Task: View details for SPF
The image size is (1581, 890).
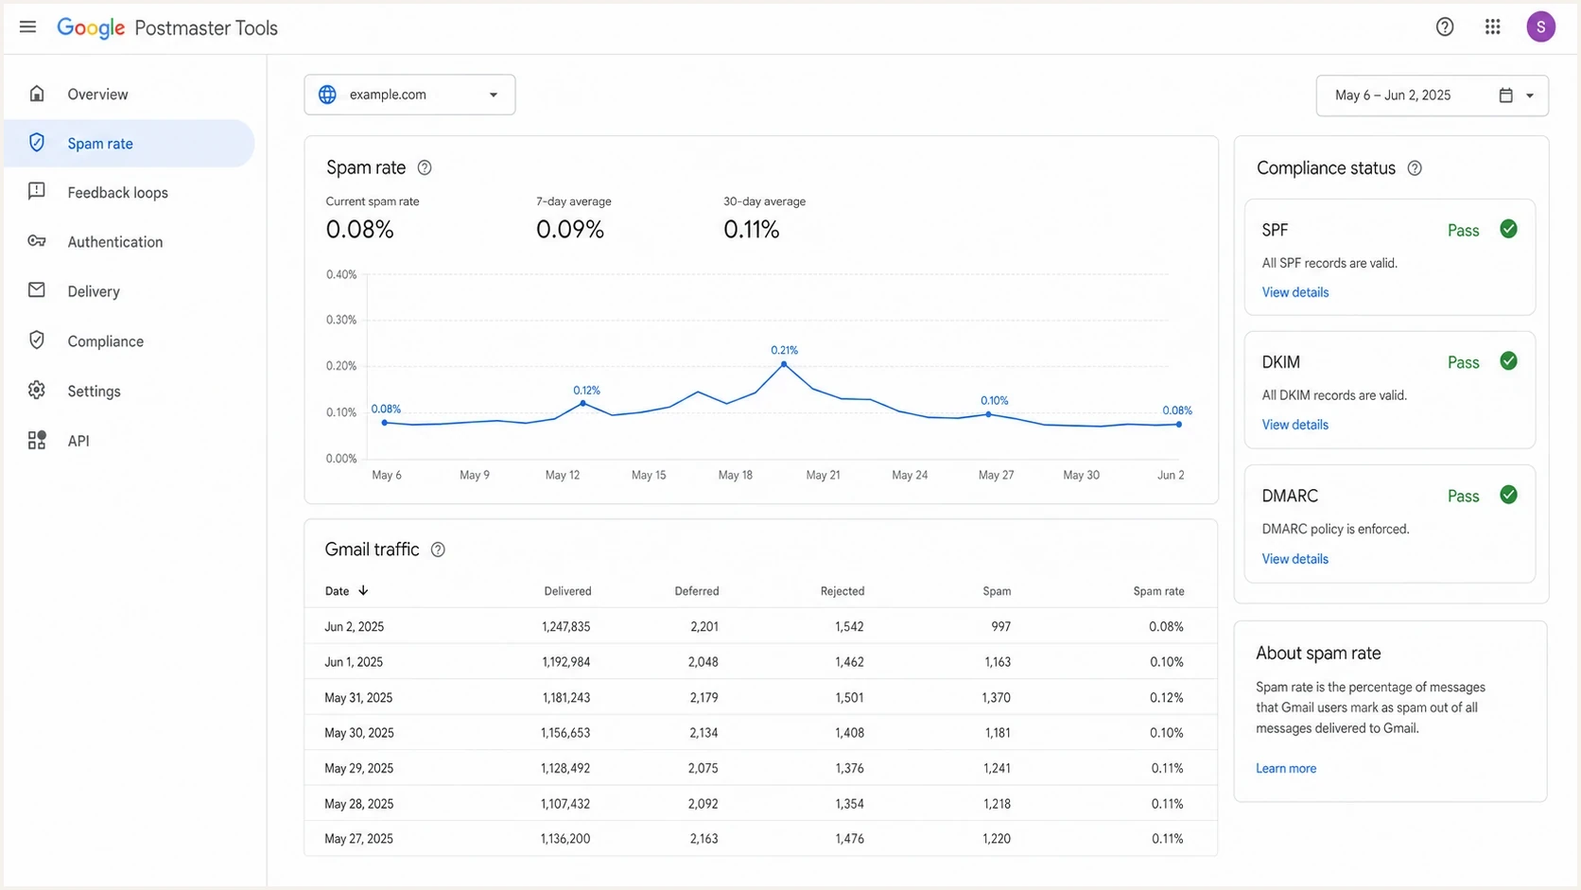Action: (x=1294, y=292)
